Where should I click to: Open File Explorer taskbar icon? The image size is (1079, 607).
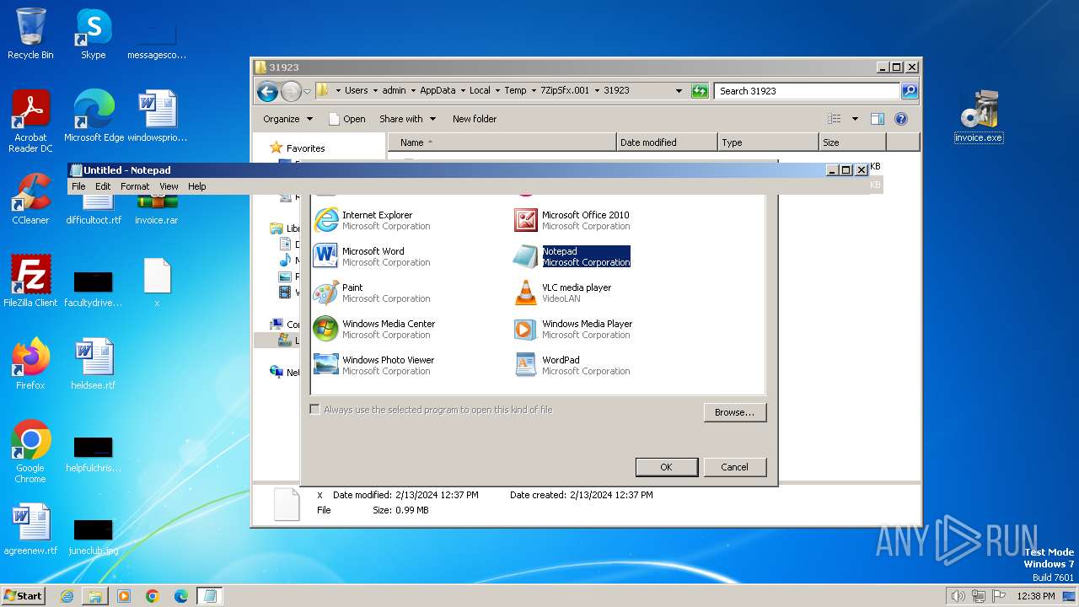95,596
